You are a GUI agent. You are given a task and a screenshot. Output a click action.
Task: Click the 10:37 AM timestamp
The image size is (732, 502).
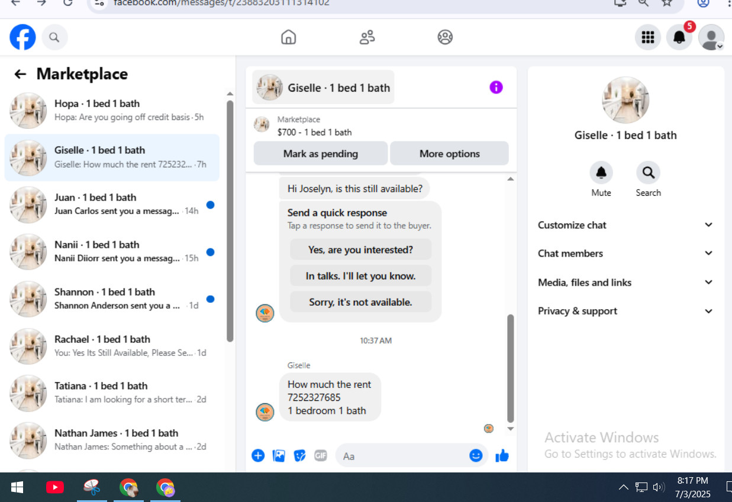pyautogui.click(x=376, y=341)
